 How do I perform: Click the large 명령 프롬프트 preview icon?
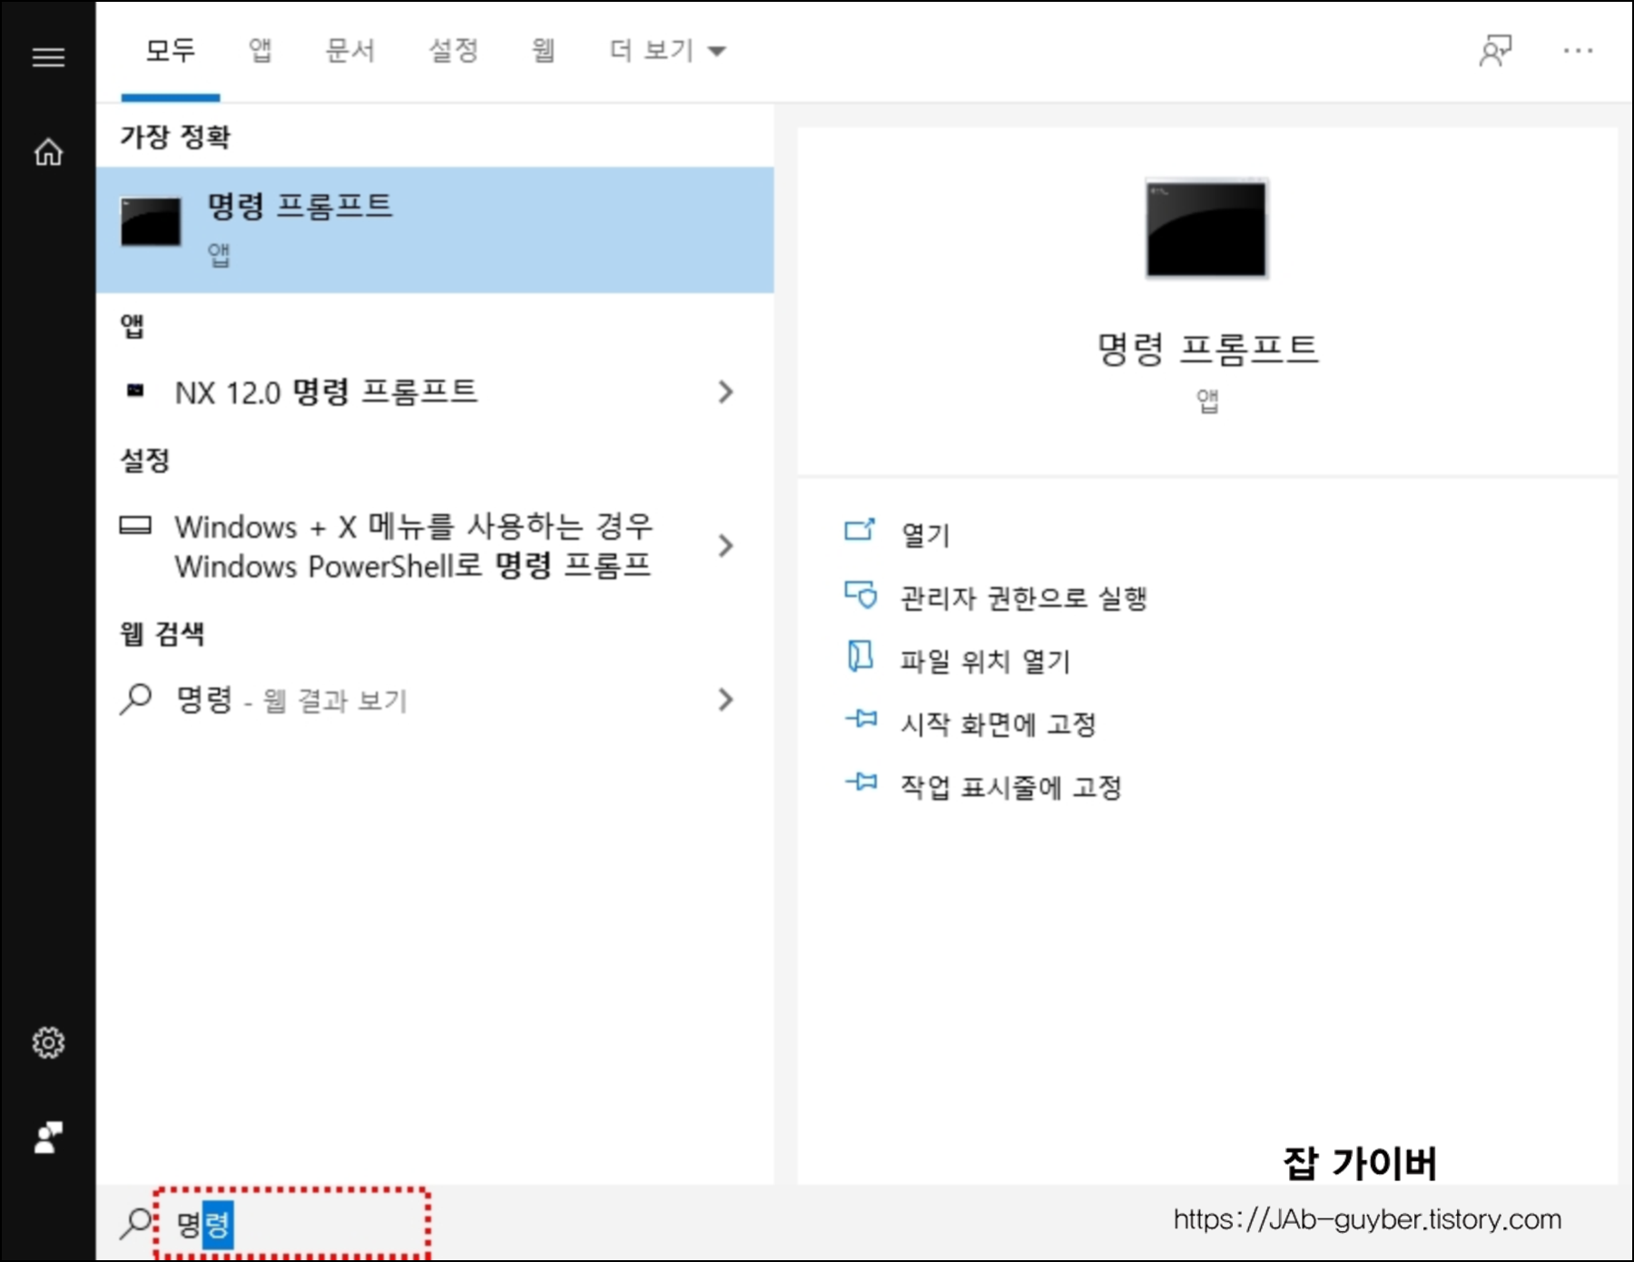(1206, 228)
